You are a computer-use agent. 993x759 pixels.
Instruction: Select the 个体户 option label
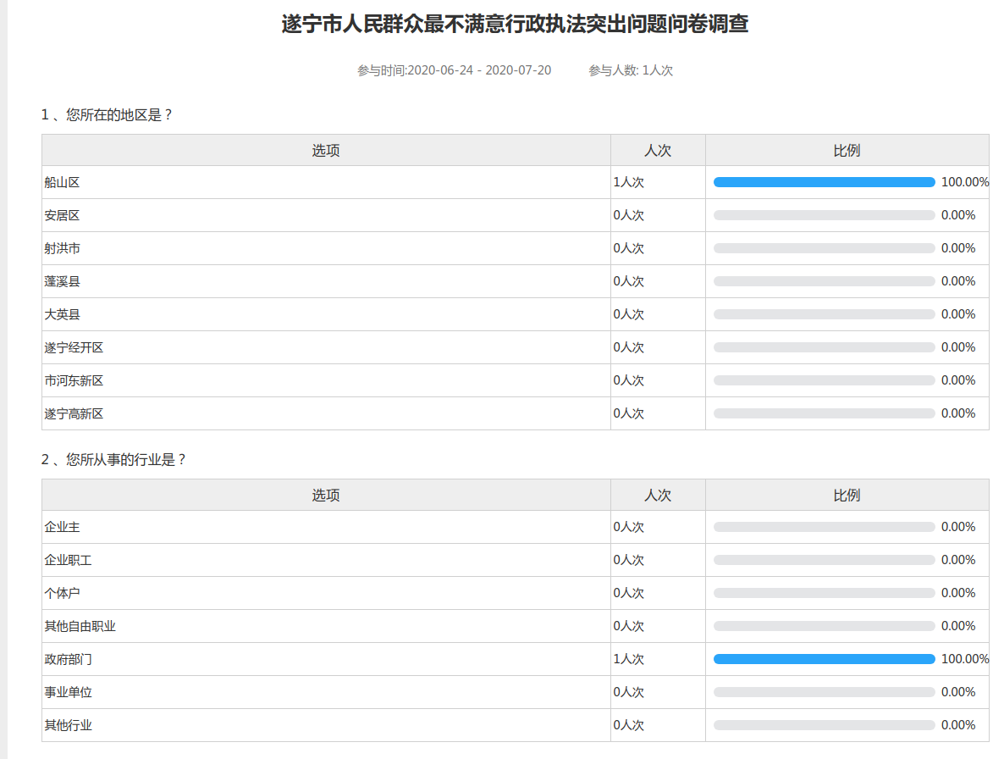[62, 593]
